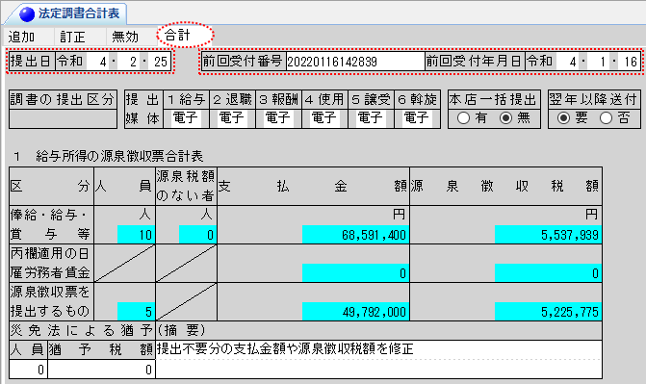Click the 提出日 year field showing 4
The width and height of the screenshot is (646, 384).
tap(98, 62)
